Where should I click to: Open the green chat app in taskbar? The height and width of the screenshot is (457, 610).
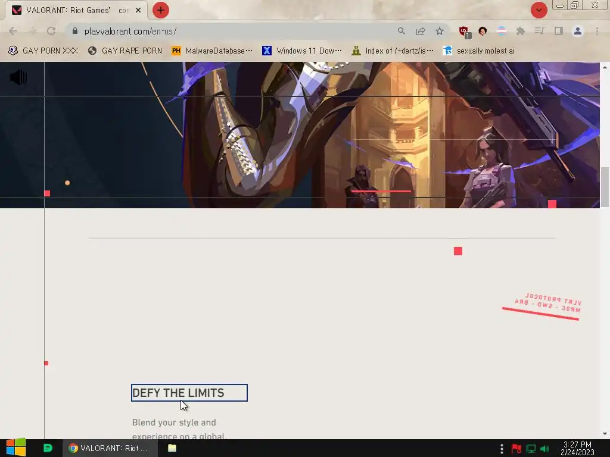coord(48,448)
